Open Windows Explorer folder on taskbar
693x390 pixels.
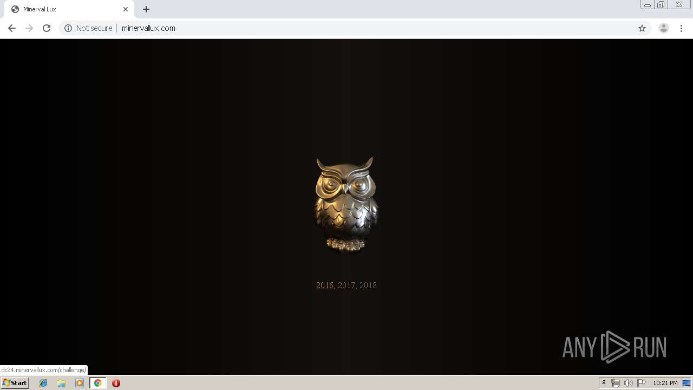point(61,383)
